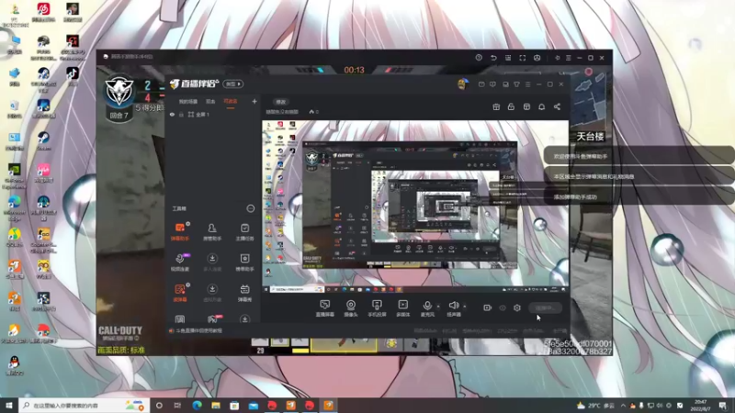
Task: Click the greyed start streaming button
Action: [545, 307]
